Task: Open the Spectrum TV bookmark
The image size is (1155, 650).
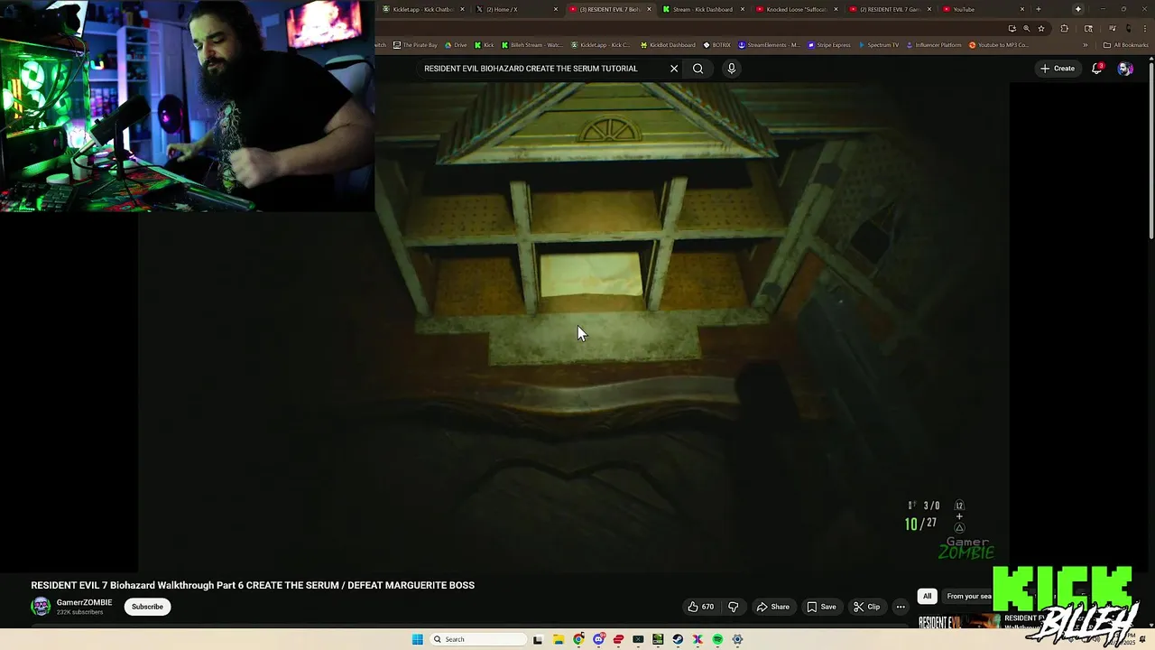Action: [x=879, y=45]
